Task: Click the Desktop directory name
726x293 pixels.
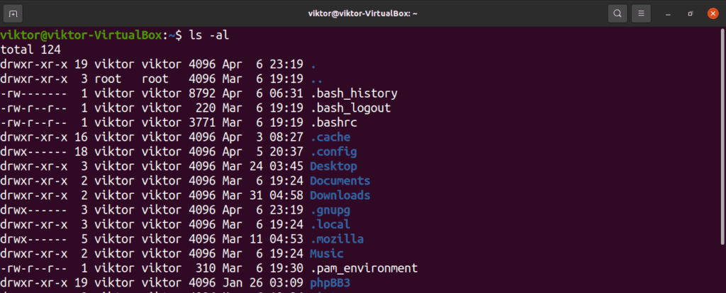Action: coord(333,166)
